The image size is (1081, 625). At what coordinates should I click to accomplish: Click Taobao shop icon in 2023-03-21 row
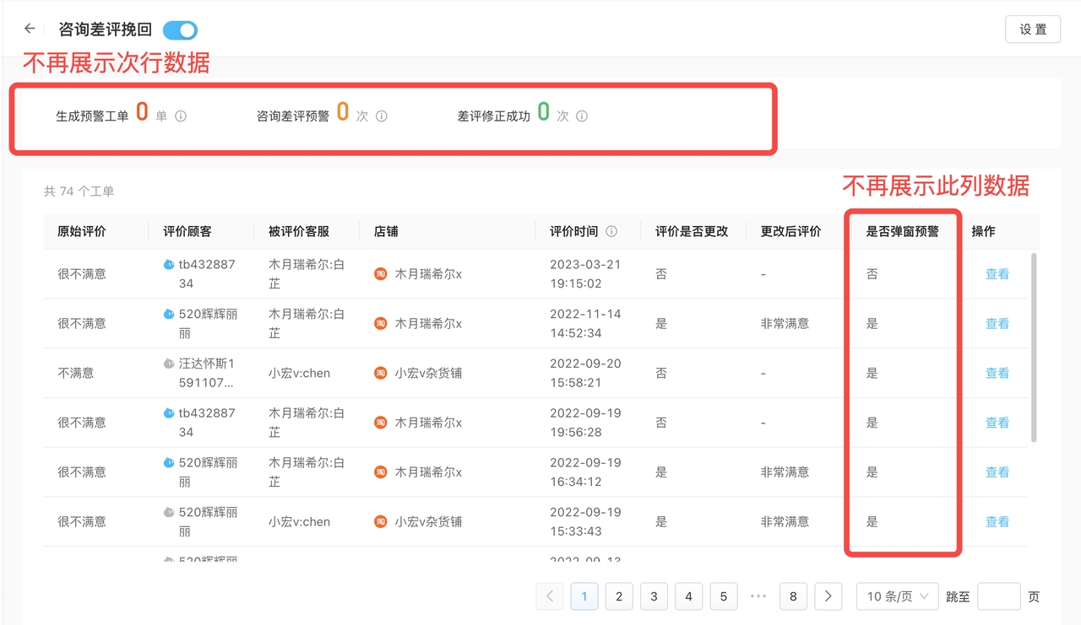click(x=381, y=274)
